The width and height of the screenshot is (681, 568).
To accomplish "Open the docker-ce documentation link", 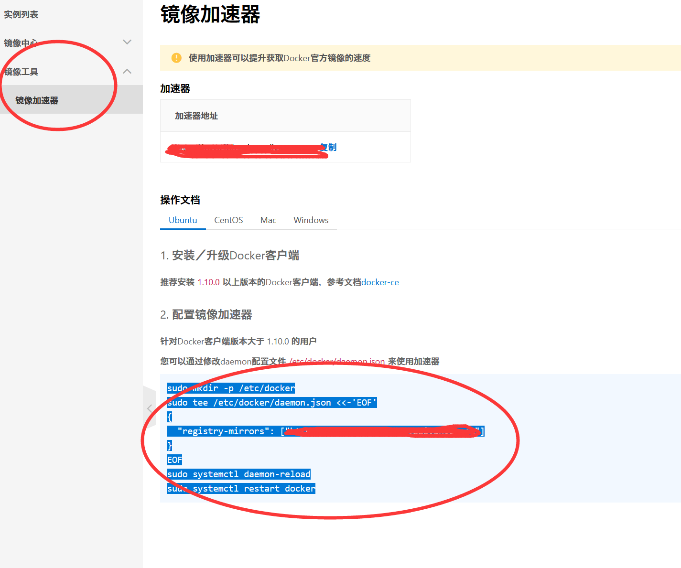I will tap(380, 282).
